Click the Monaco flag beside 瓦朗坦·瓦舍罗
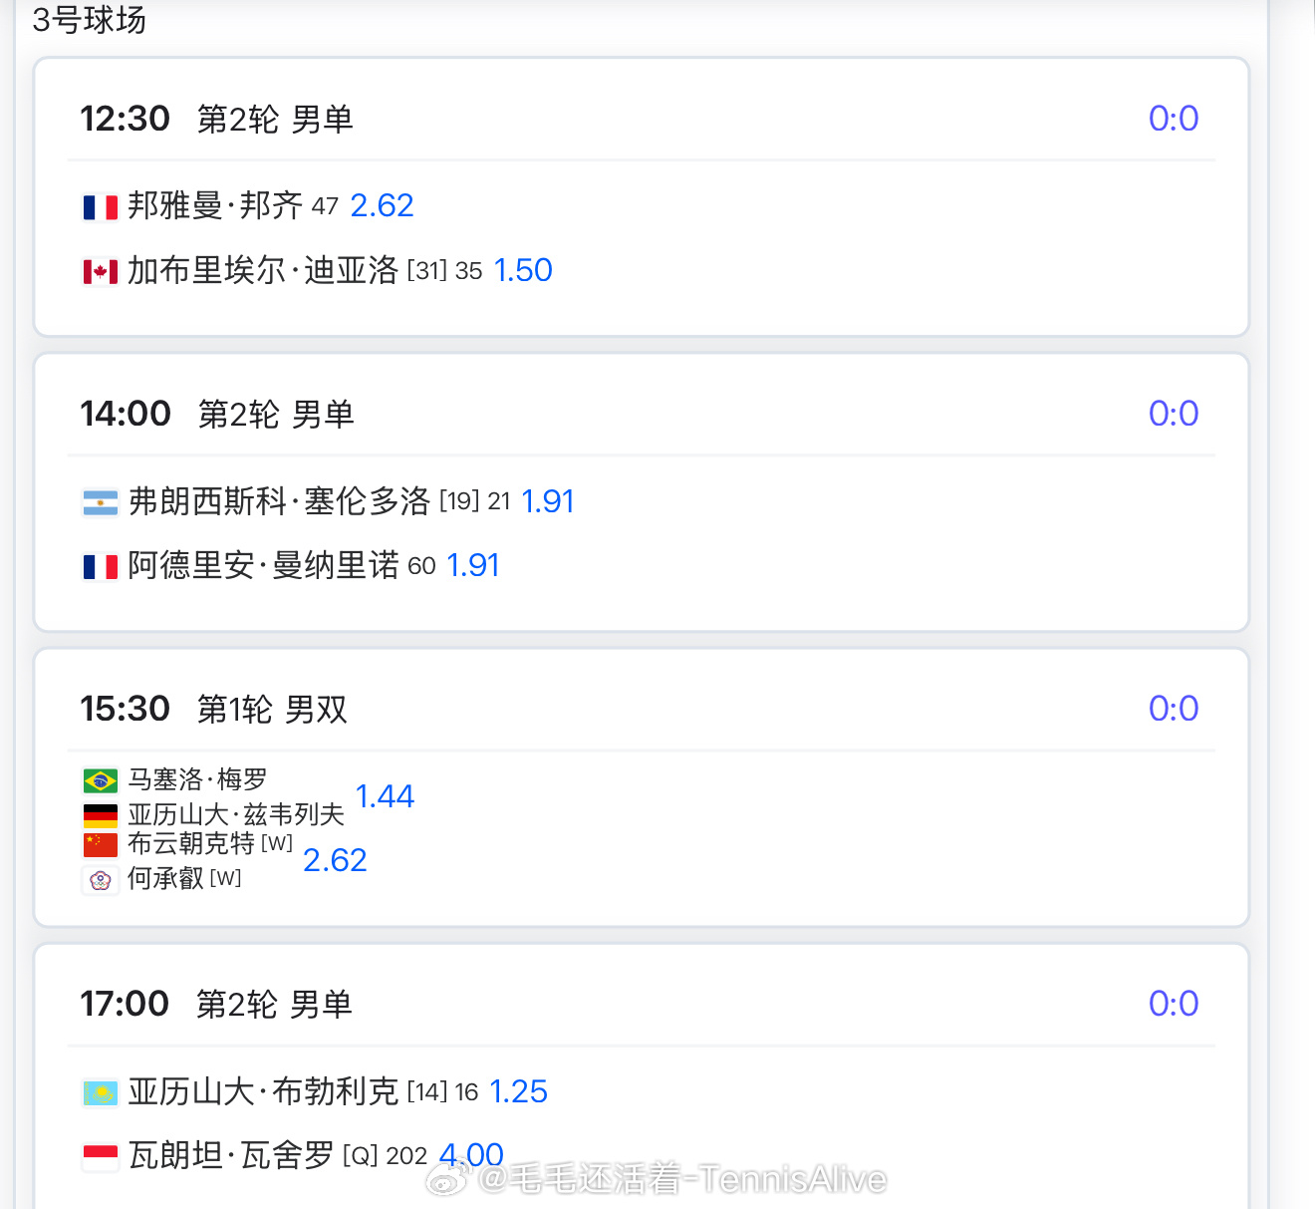1315x1209 pixels. point(101,1157)
